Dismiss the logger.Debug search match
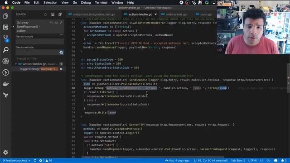This screenshot has height=163, width=290. coord(61,69)
